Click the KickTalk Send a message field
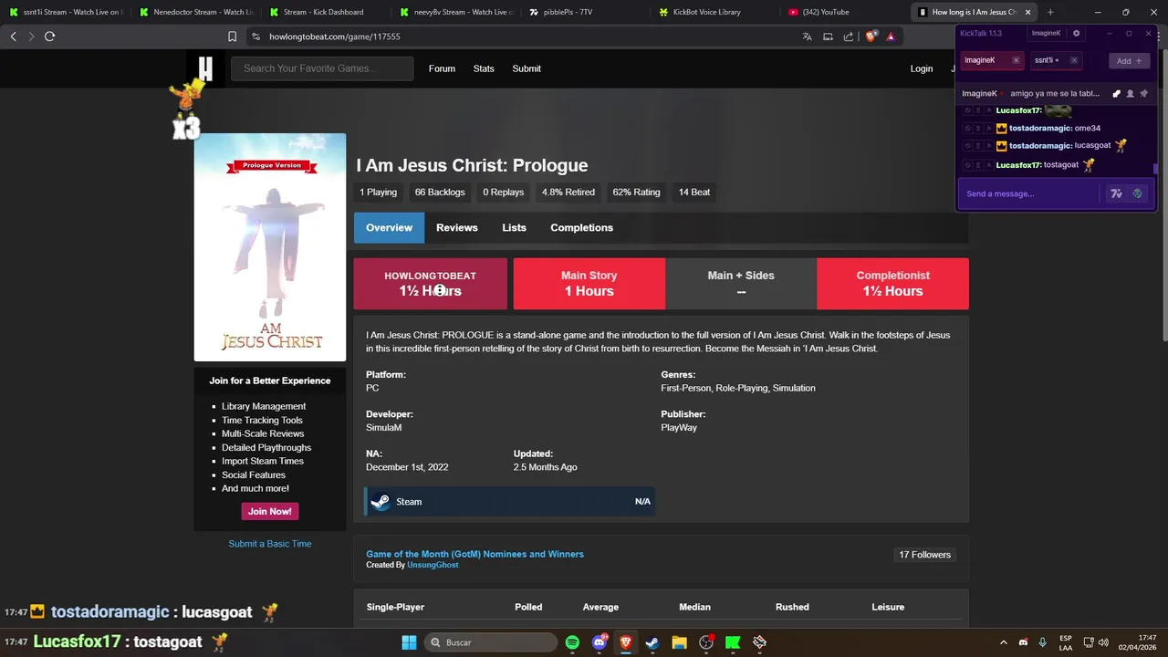 [1031, 193]
